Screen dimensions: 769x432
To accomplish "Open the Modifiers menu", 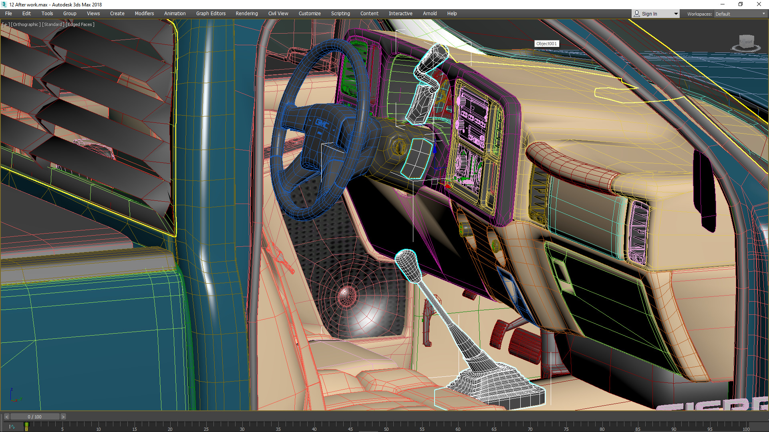I will click(144, 14).
